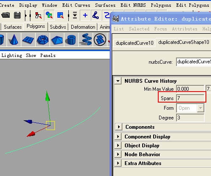
Task: Click the Degree value field
Action: tap(190, 118)
